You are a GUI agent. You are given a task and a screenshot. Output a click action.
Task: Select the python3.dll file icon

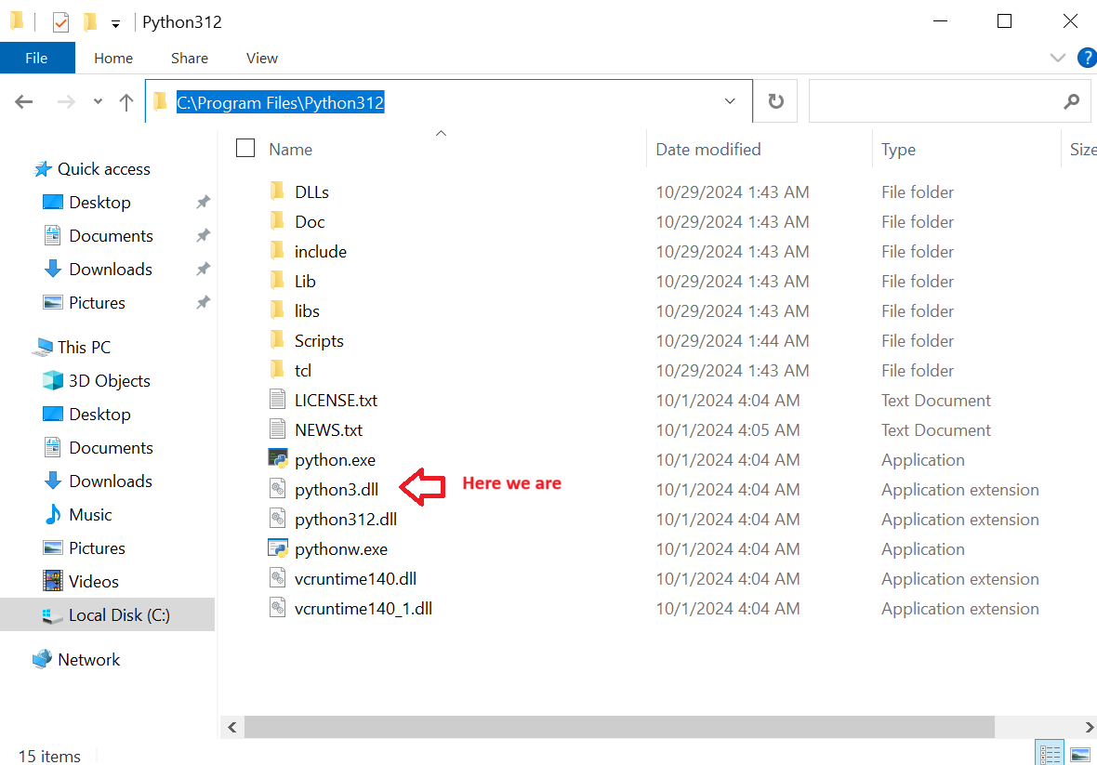(277, 489)
